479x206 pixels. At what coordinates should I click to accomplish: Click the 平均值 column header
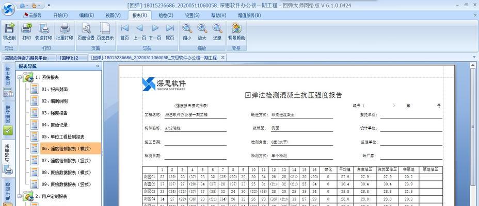click(x=345, y=169)
